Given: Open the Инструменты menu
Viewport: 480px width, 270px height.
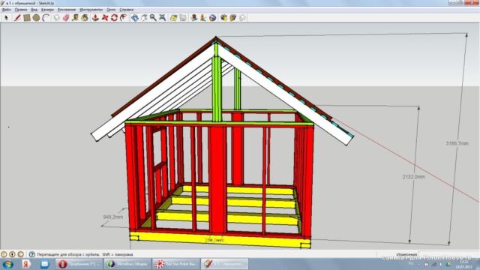Looking at the screenshot, I should coord(91,10).
